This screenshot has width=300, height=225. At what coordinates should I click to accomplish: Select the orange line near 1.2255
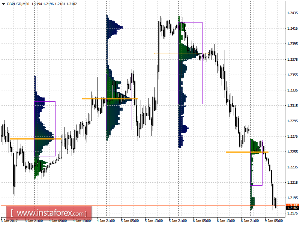[x=247, y=152]
